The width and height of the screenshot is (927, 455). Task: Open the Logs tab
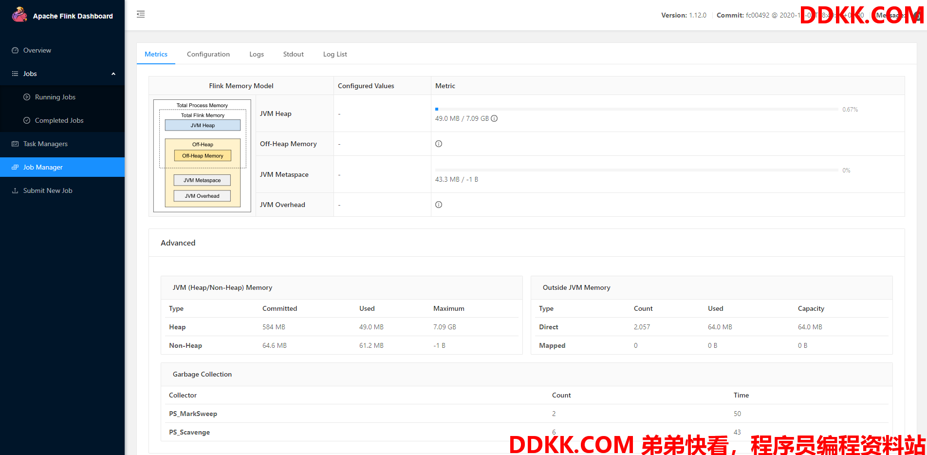tap(257, 54)
